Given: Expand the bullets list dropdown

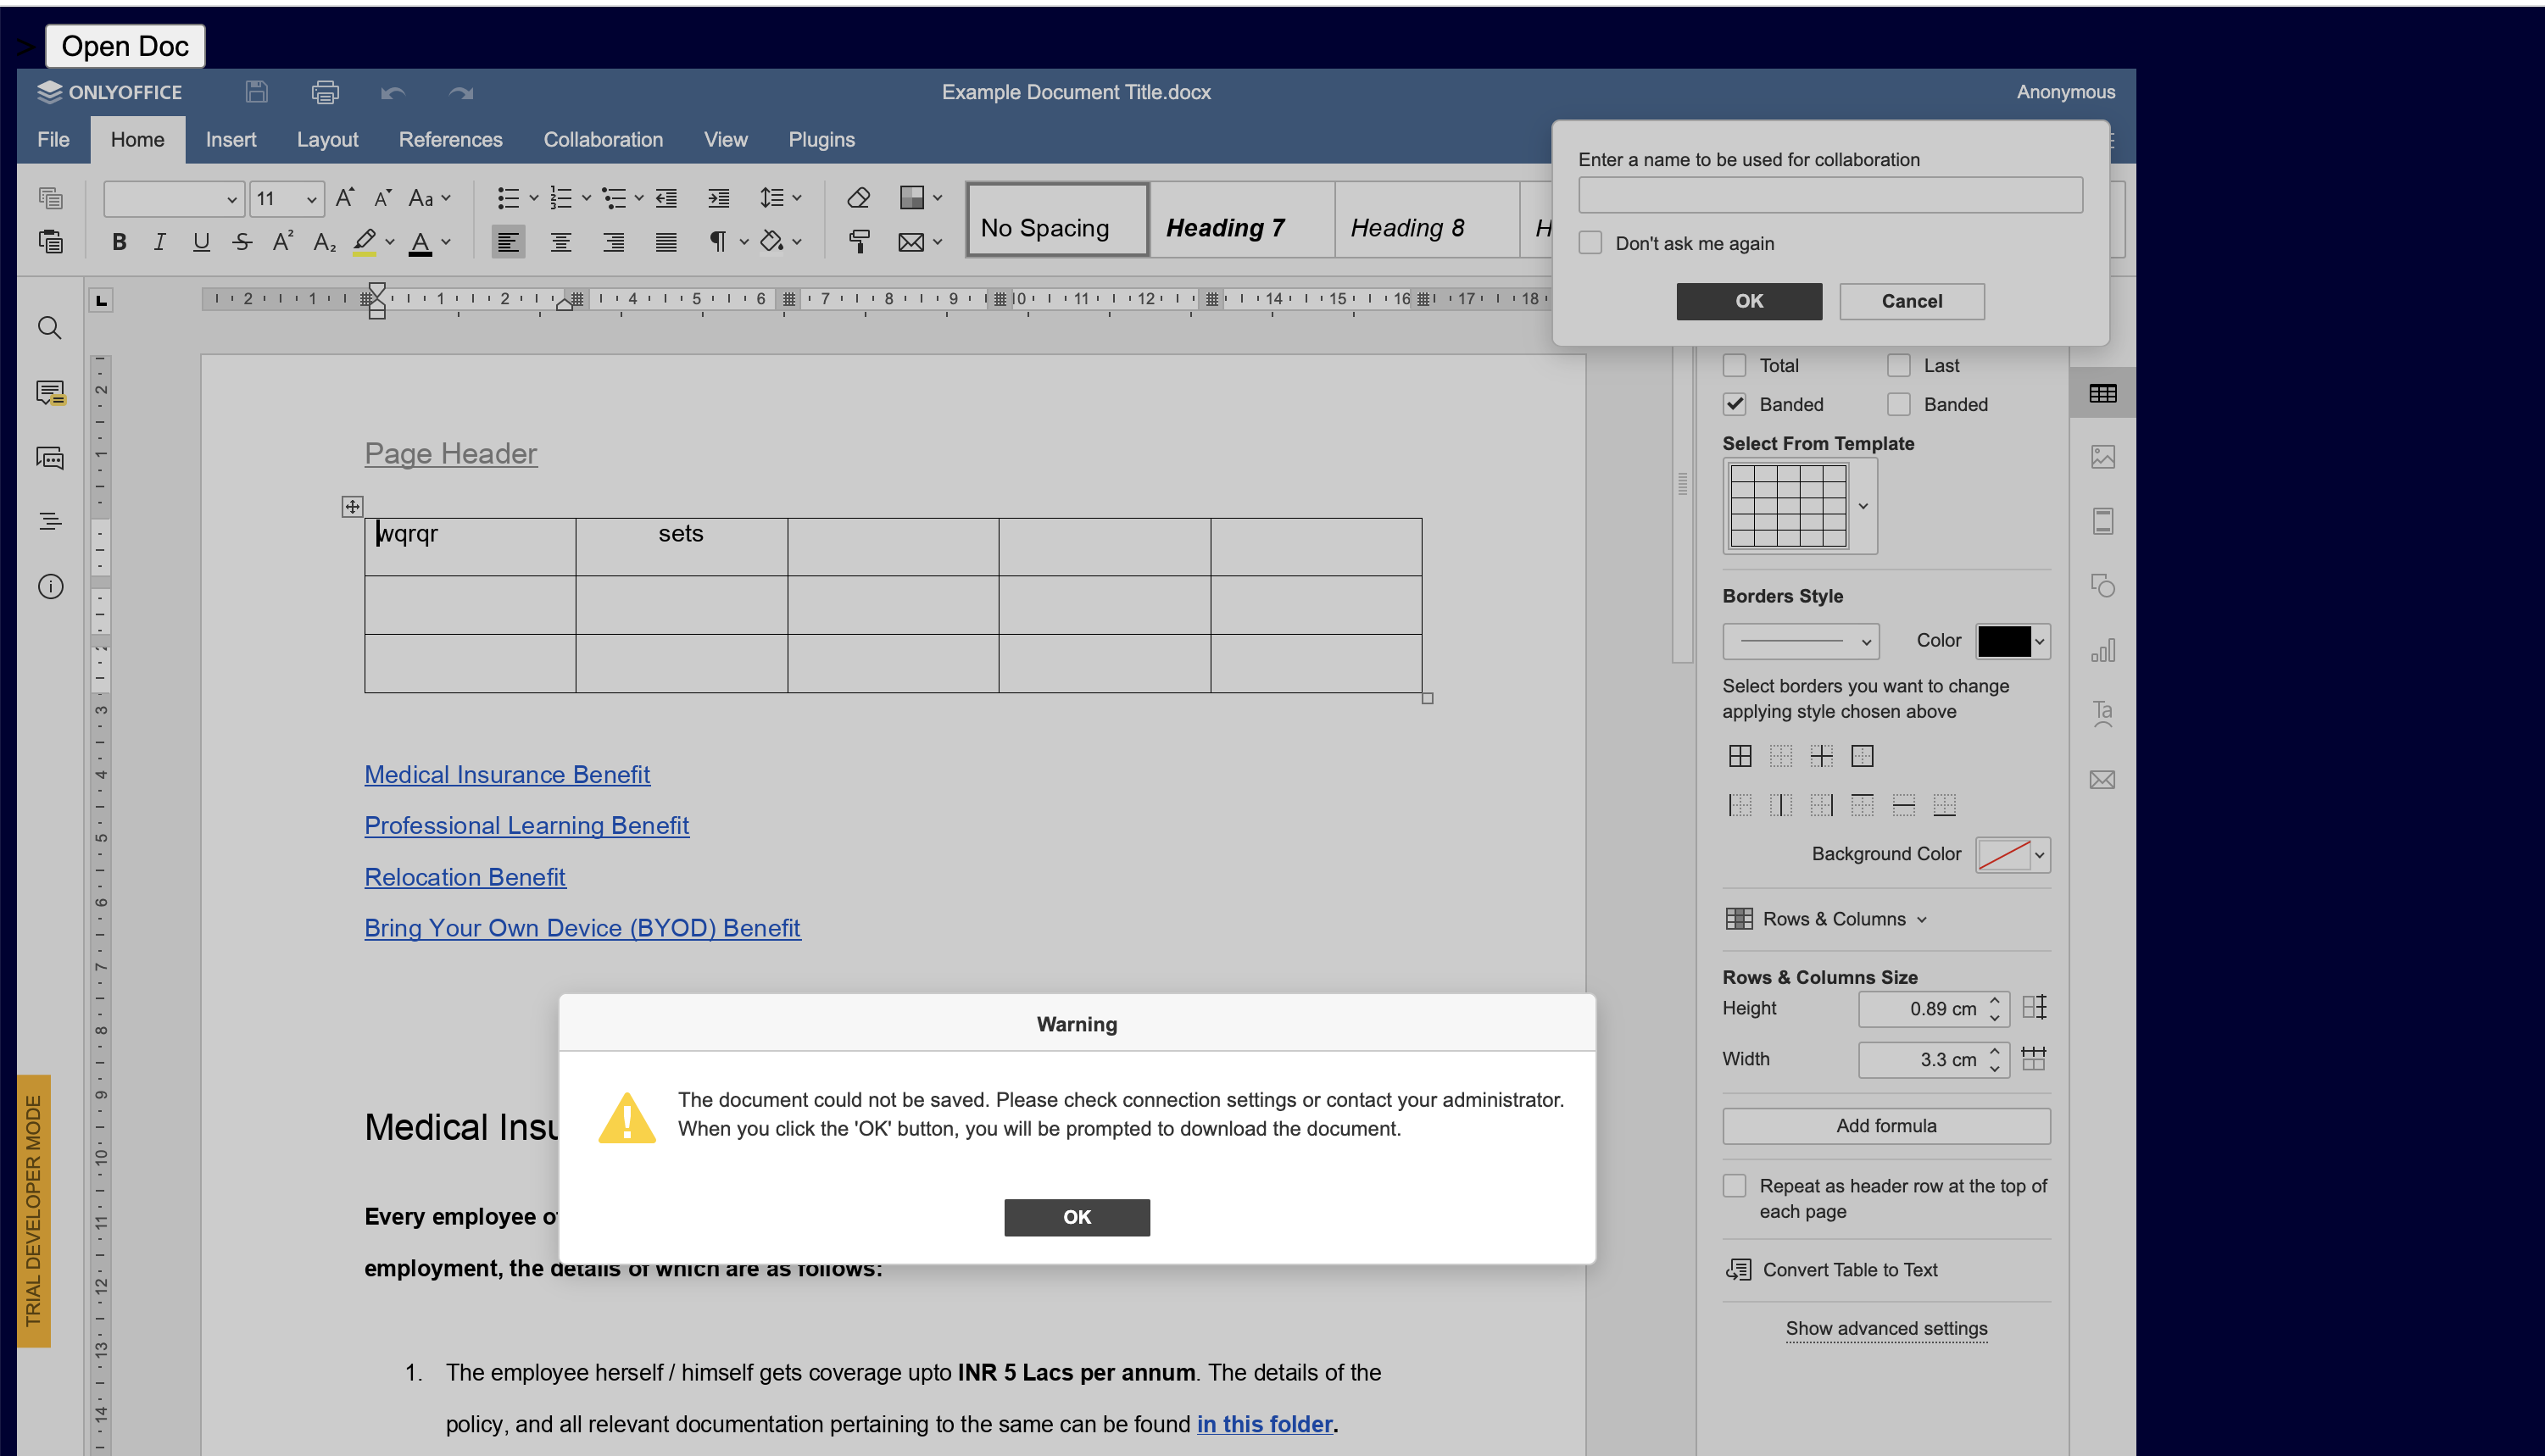Looking at the screenshot, I should 533,198.
